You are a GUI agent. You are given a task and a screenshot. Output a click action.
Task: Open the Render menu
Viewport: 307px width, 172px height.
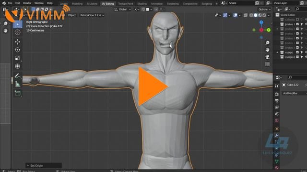pos(27,3)
